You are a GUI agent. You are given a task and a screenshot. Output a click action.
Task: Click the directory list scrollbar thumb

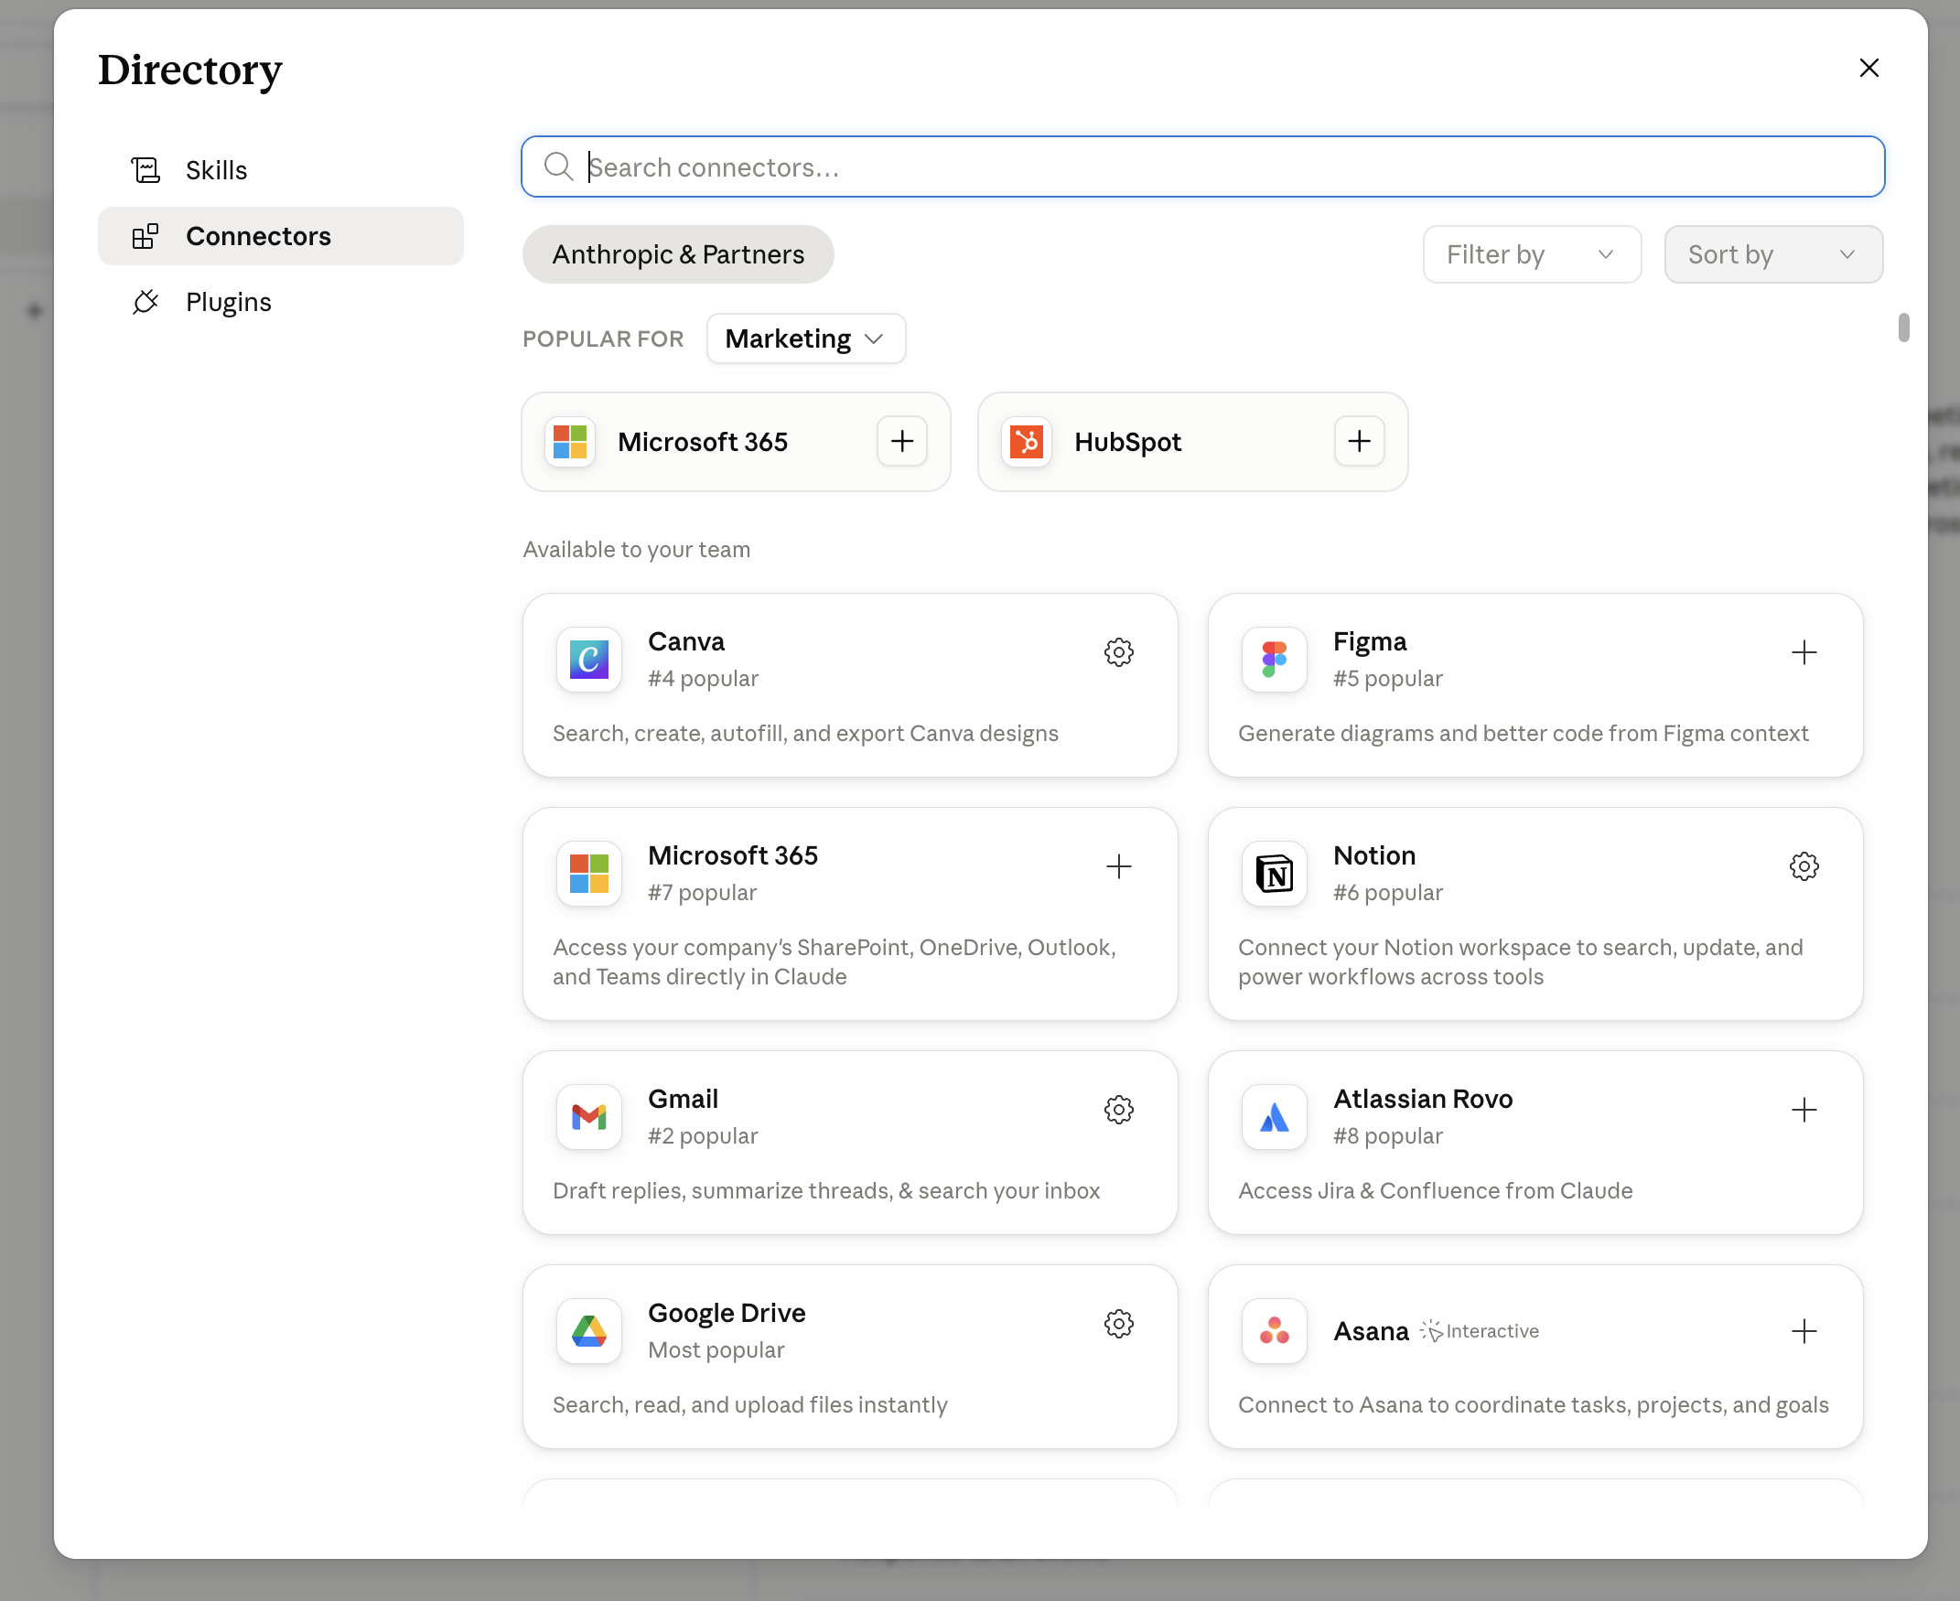[x=1903, y=328]
